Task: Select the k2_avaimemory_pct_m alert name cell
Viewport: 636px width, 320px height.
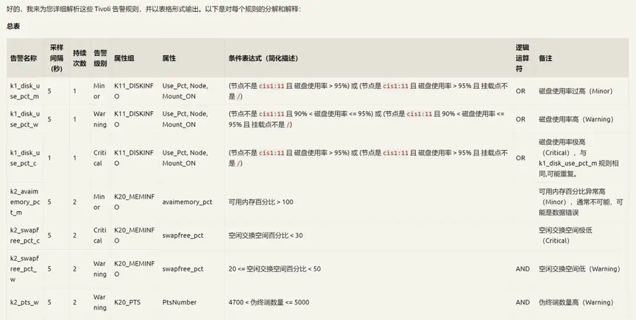Action: click(25, 202)
